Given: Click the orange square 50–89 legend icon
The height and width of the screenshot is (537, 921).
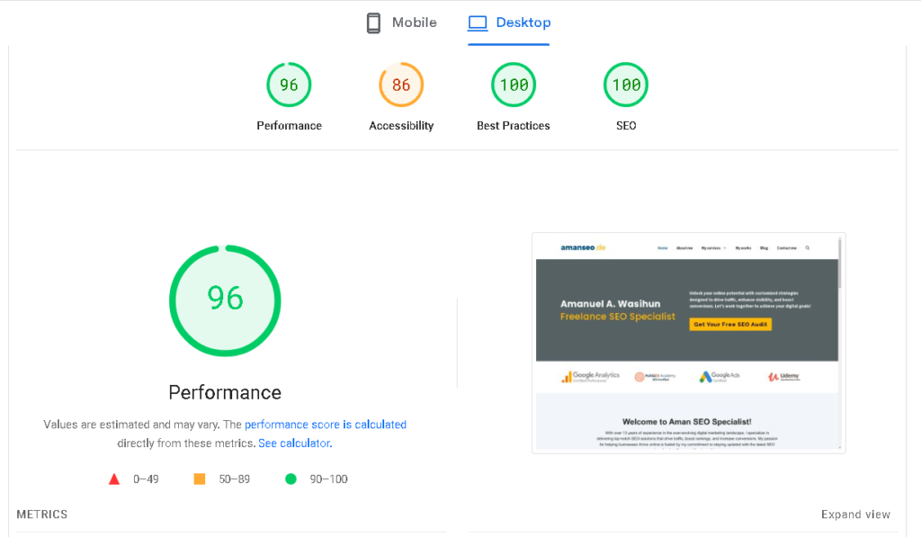Looking at the screenshot, I should (200, 479).
